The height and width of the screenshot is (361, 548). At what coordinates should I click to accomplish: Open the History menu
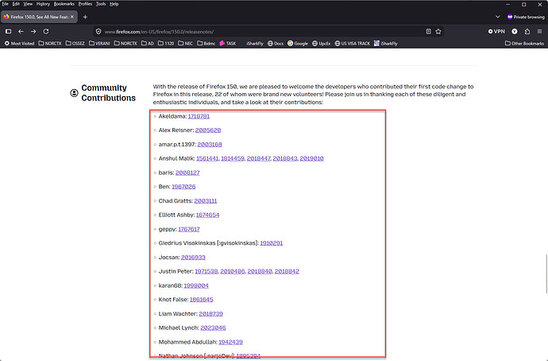43,4
